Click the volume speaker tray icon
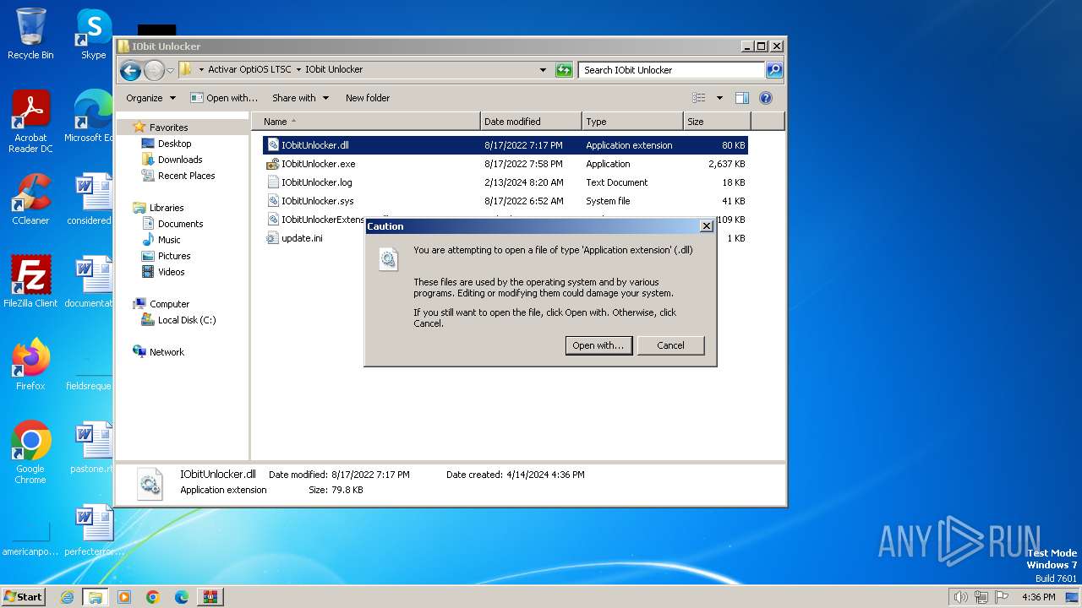Screen dimensions: 1082x608 point(960,597)
